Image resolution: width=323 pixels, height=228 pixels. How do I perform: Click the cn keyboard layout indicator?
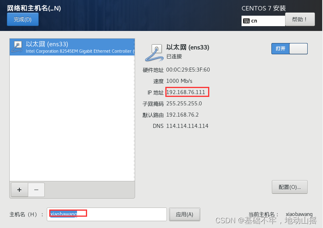pyautogui.click(x=263, y=21)
